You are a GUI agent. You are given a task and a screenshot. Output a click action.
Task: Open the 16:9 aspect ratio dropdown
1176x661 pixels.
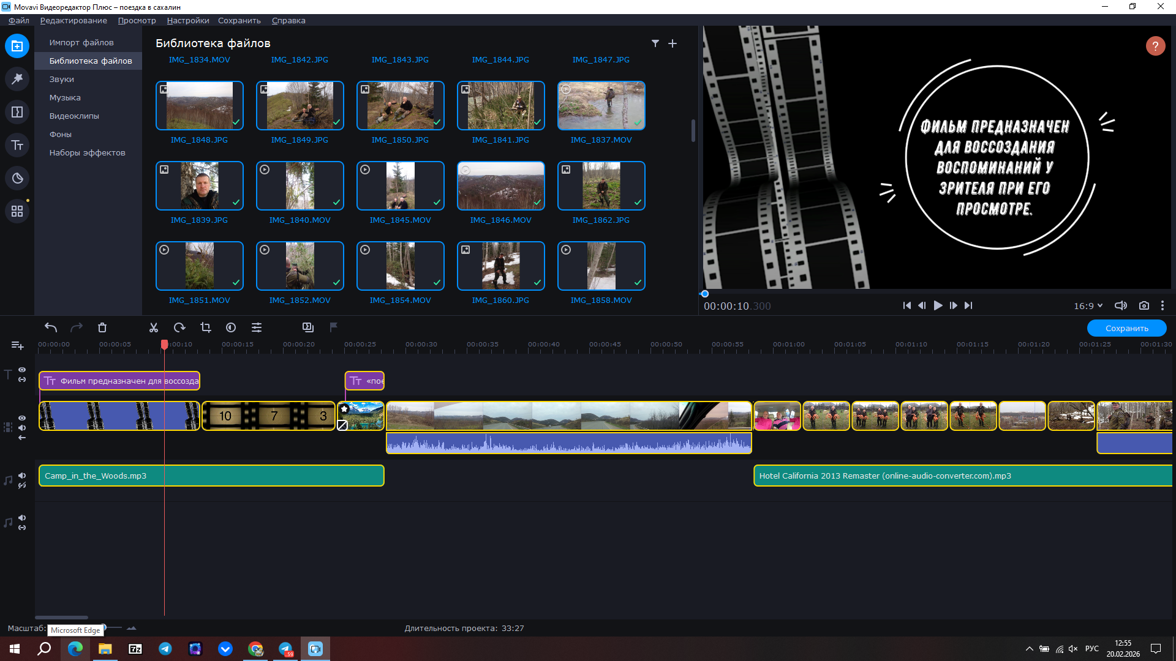point(1088,305)
